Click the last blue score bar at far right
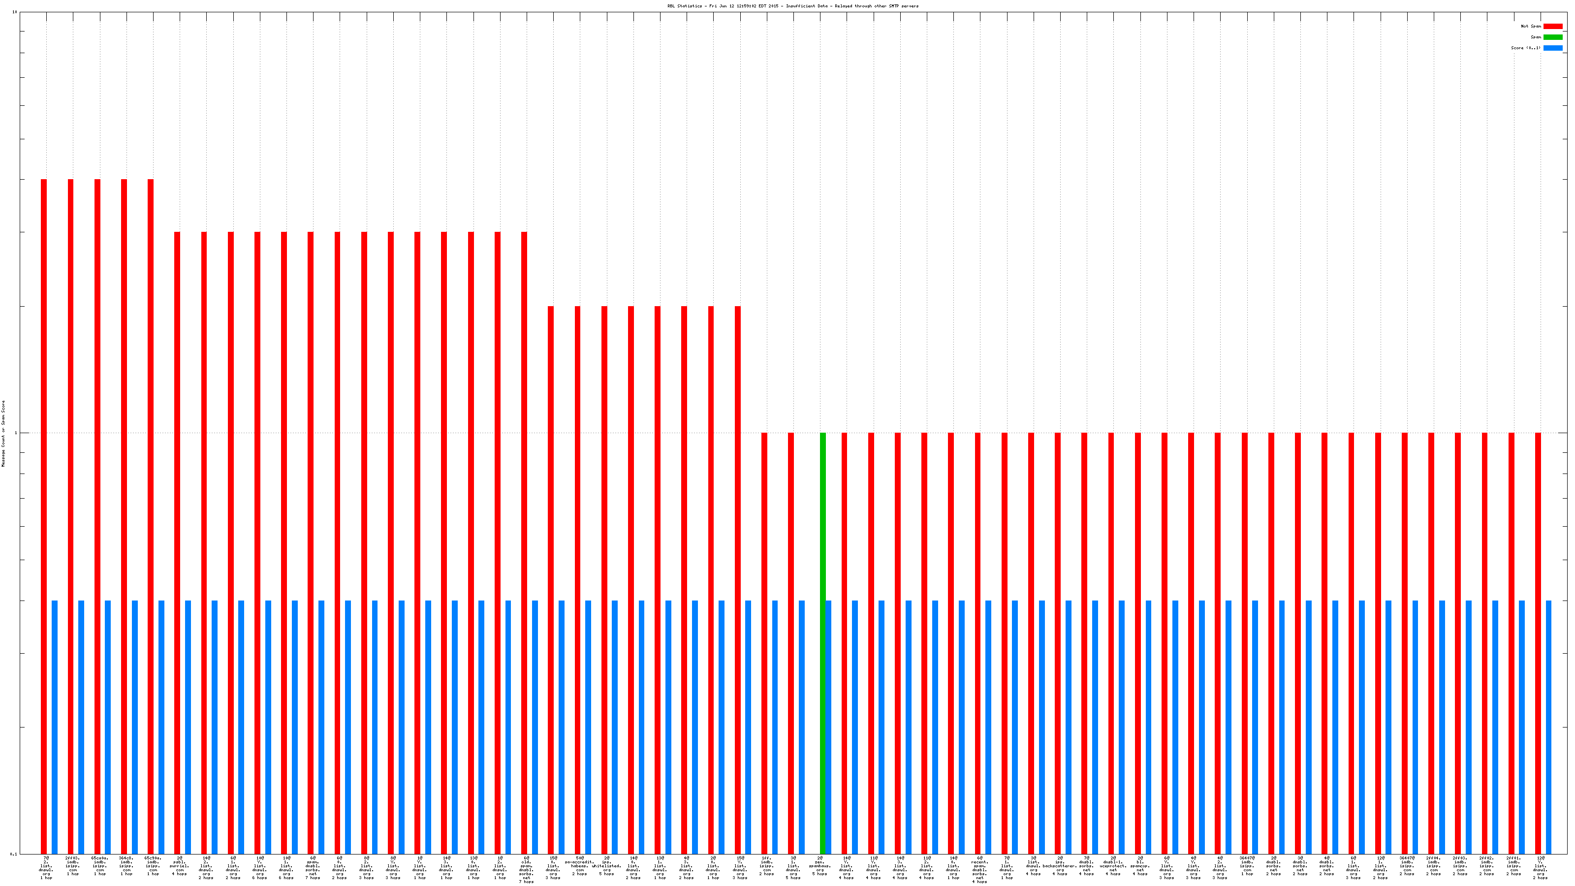The width and height of the screenshot is (1575, 886). (x=1549, y=727)
